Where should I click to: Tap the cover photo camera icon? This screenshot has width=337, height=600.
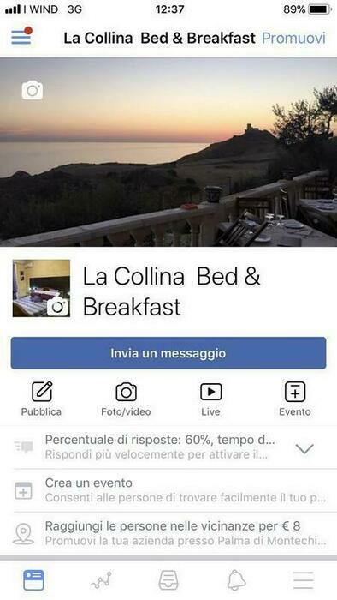pyautogui.click(x=32, y=90)
